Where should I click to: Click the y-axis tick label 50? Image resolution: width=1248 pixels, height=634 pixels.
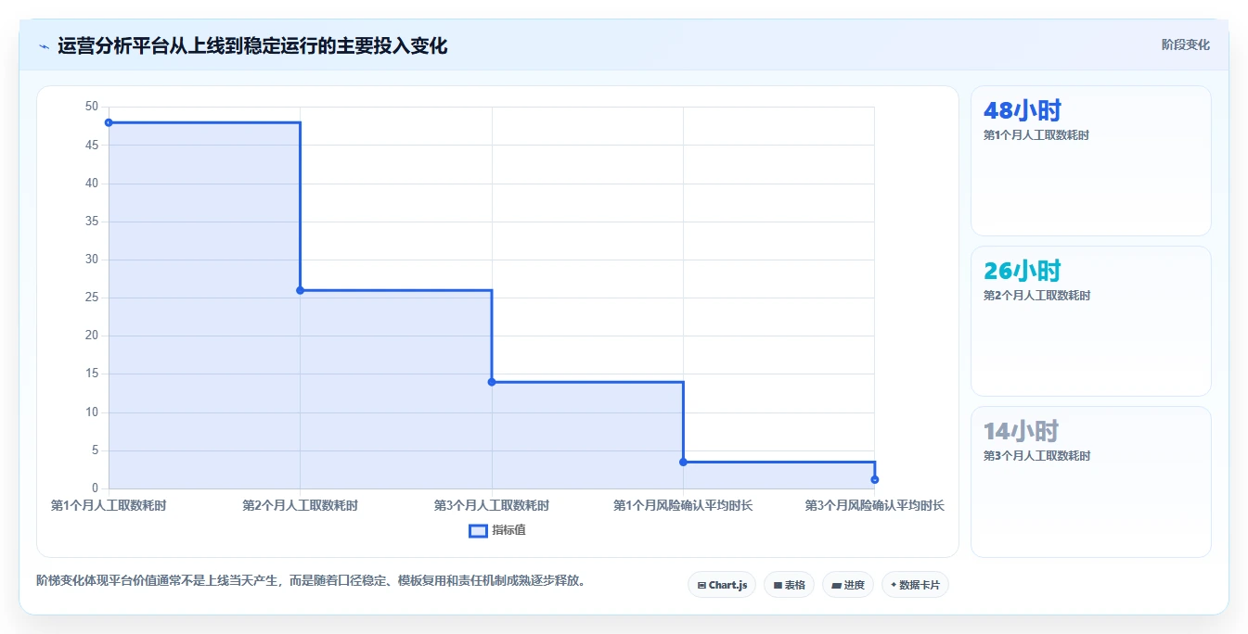click(x=91, y=107)
